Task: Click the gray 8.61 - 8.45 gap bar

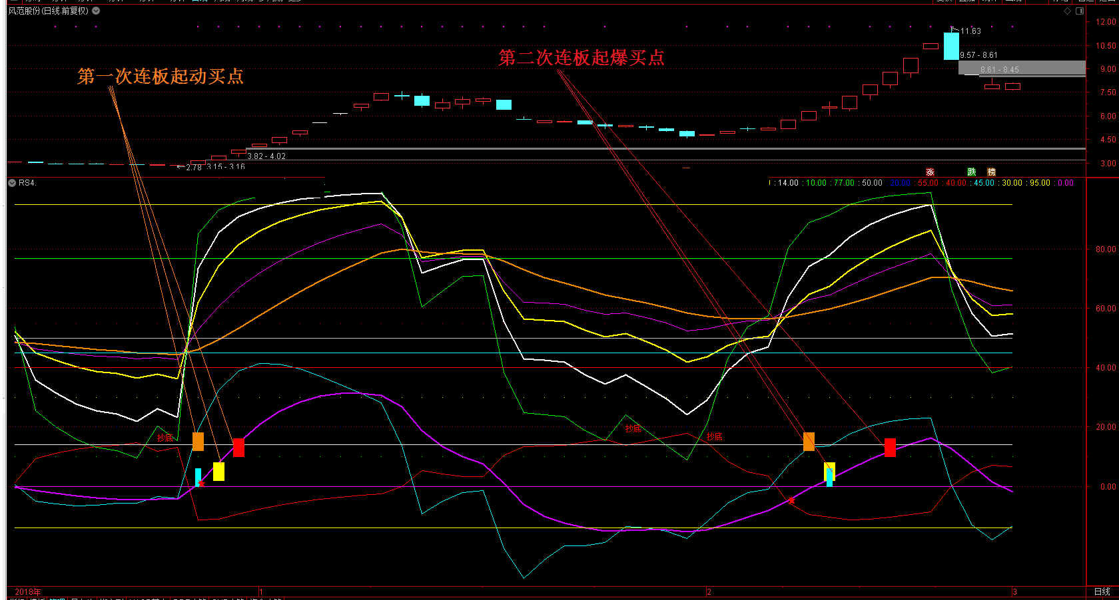Action: coord(1022,68)
